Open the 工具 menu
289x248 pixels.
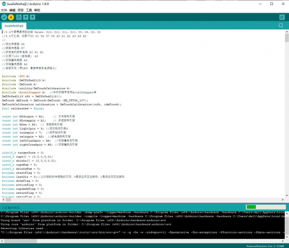click(29, 10)
